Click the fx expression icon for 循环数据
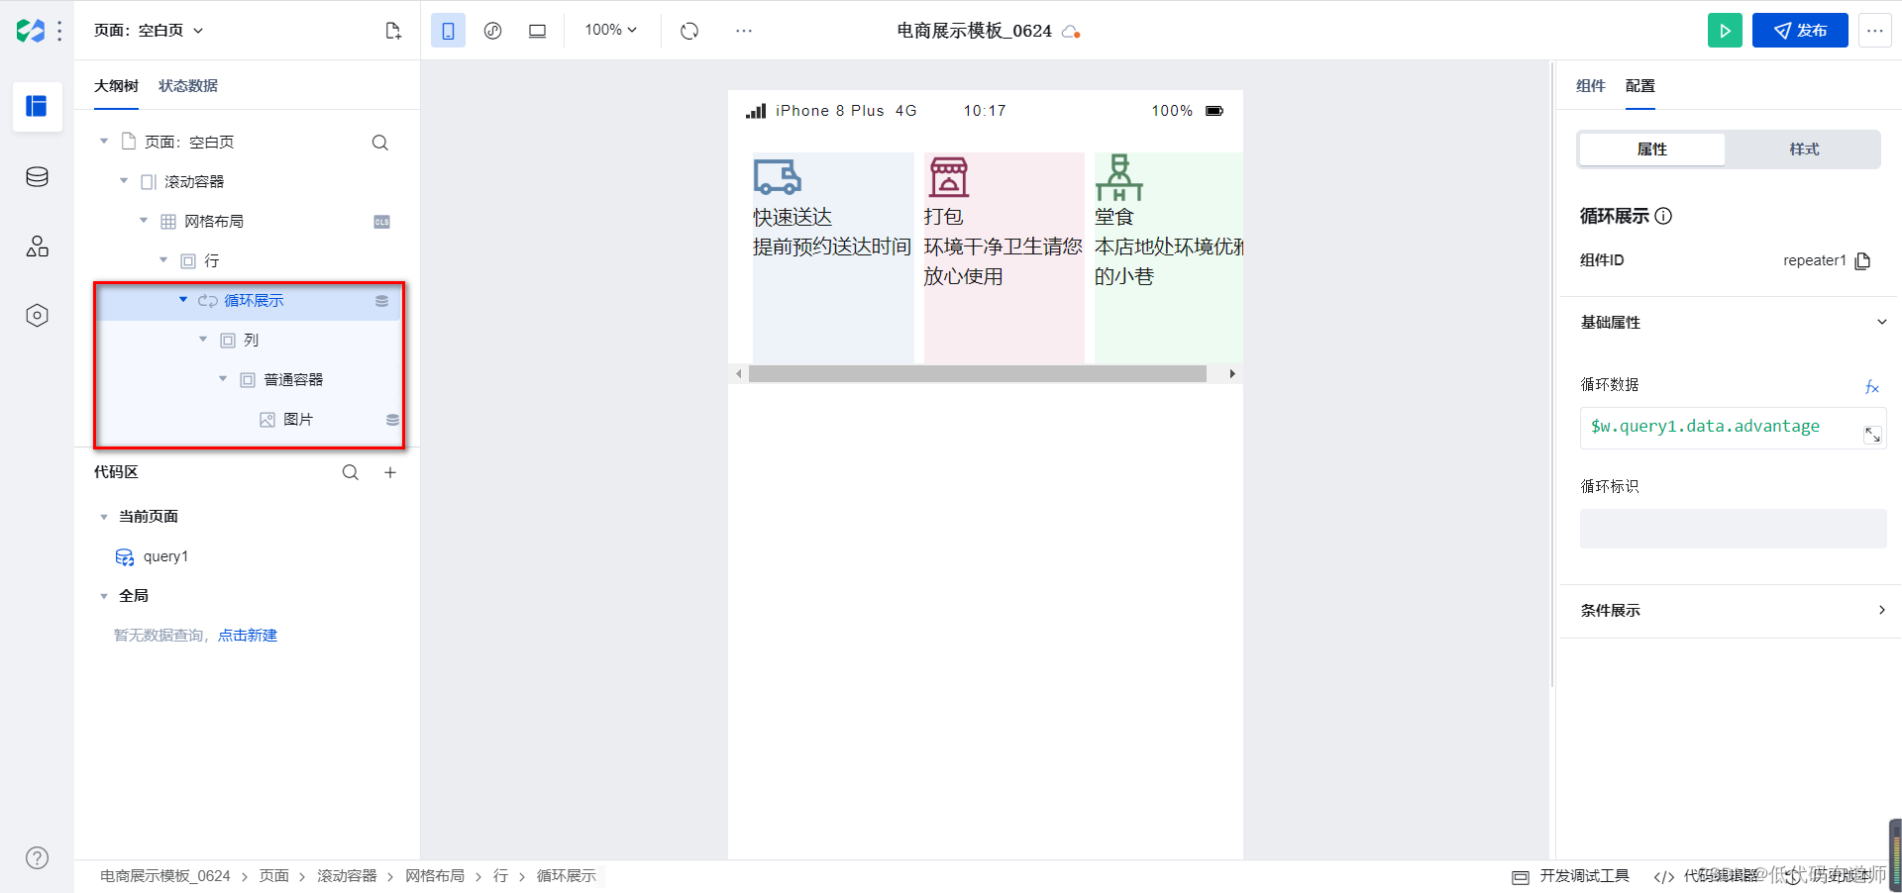This screenshot has width=1902, height=893. click(1871, 386)
